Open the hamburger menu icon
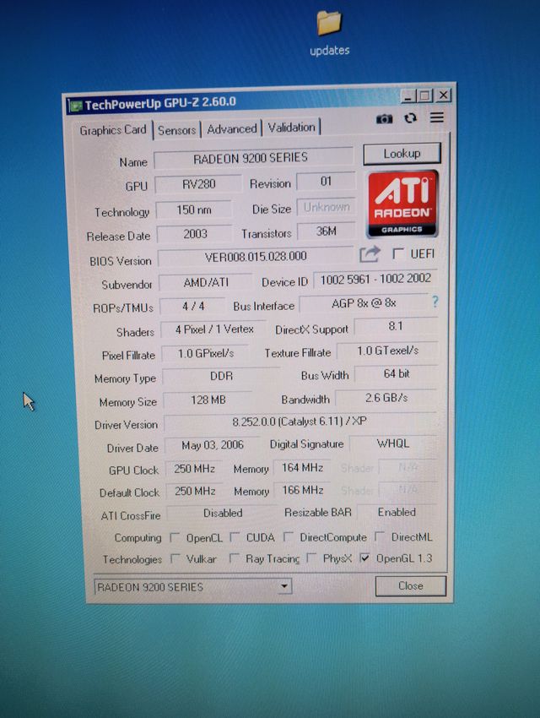This screenshot has height=718, width=540. pos(437,117)
